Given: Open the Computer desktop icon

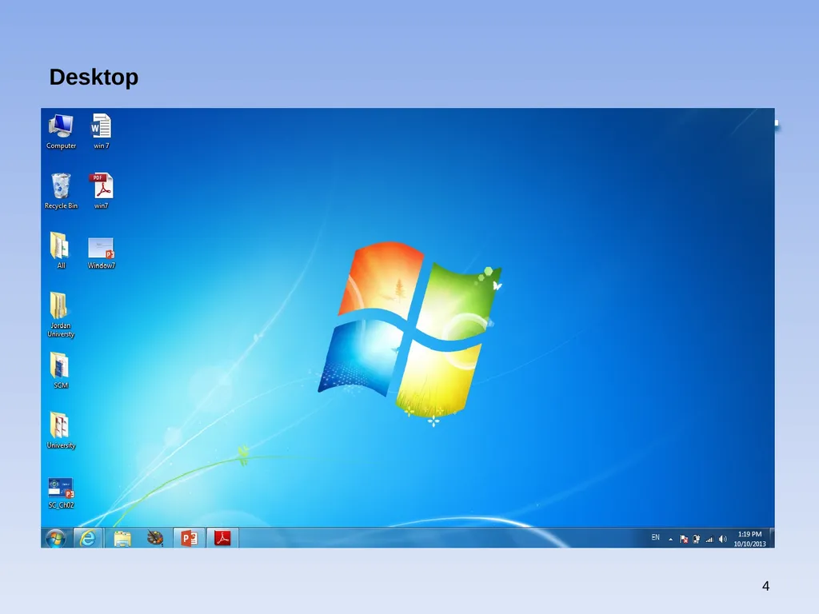Looking at the screenshot, I should click(x=61, y=132).
